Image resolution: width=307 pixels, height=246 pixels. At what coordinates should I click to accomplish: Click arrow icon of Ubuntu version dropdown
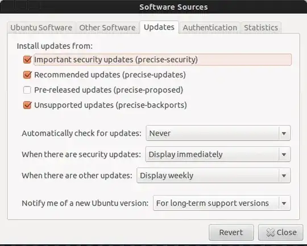tap(284, 203)
